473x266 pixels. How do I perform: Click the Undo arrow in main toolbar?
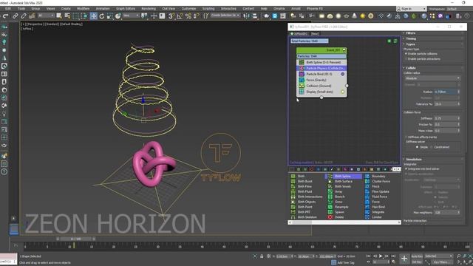coord(5,16)
